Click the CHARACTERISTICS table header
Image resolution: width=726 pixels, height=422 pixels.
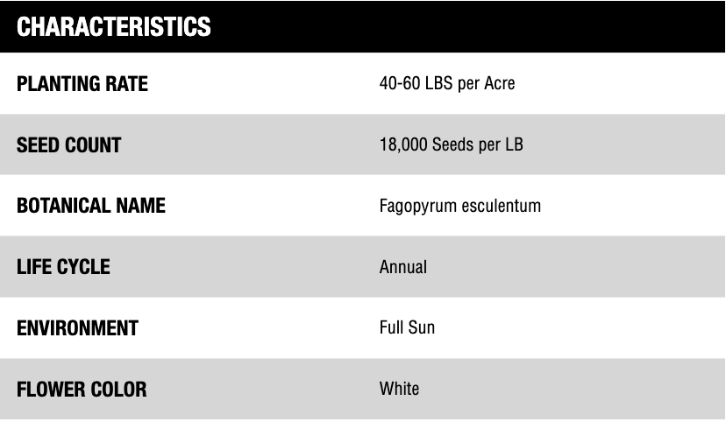[x=114, y=27]
